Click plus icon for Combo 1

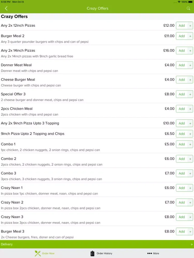point(190,144)
